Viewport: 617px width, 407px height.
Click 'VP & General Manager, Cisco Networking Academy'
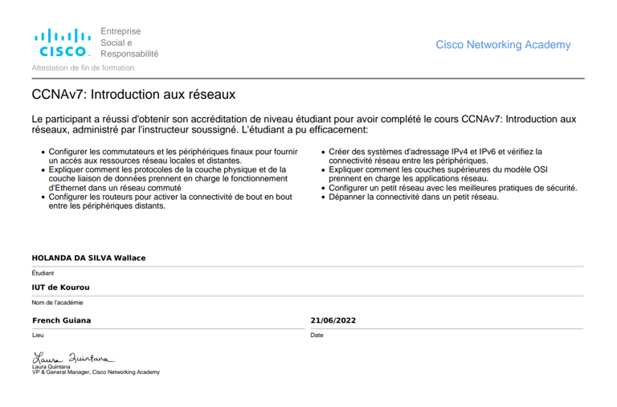pyautogui.click(x=96, y=372)
